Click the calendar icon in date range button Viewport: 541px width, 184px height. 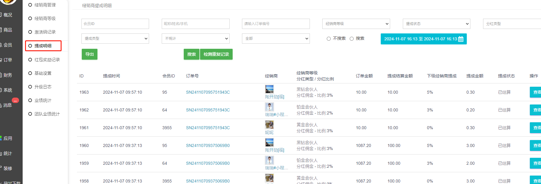click(461, 39)
